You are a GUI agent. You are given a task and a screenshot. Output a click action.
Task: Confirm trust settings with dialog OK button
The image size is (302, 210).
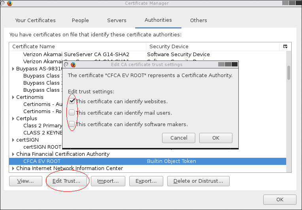pos(216,138)
